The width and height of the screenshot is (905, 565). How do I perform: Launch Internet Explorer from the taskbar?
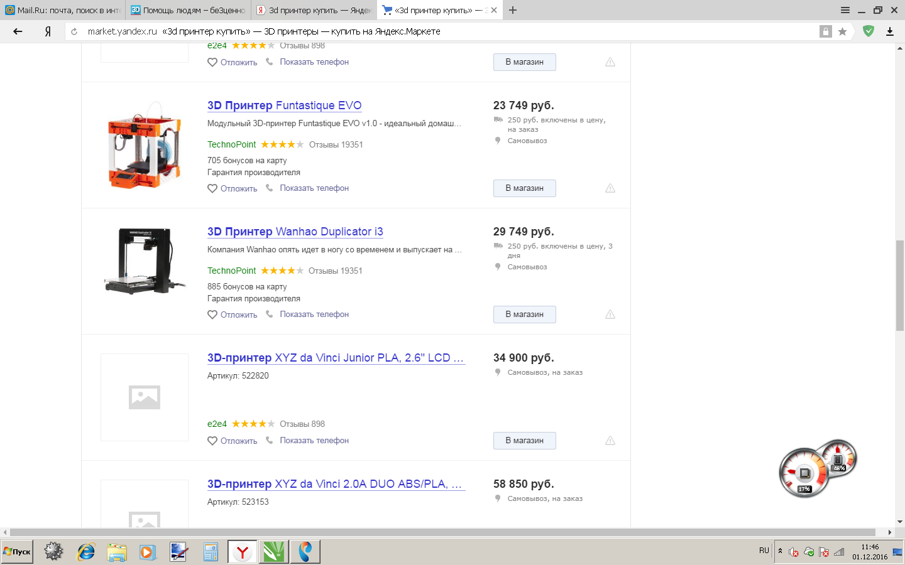(x=86, y=552)
